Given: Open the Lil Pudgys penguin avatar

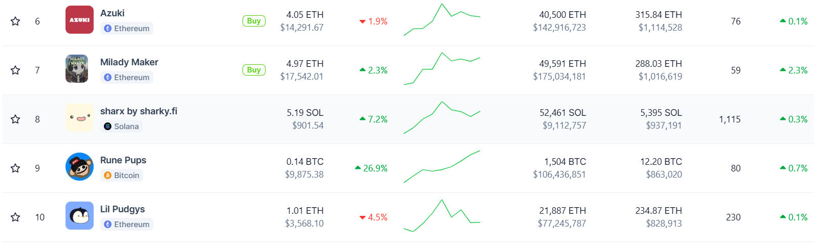Looking at the screenshot, I should [79, 216].
